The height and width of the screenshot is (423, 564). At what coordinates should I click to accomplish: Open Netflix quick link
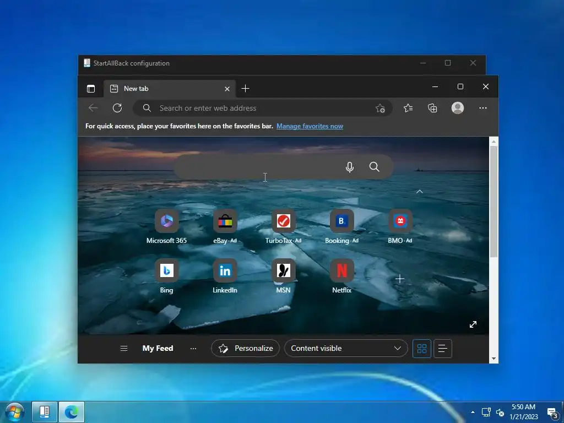341,276
